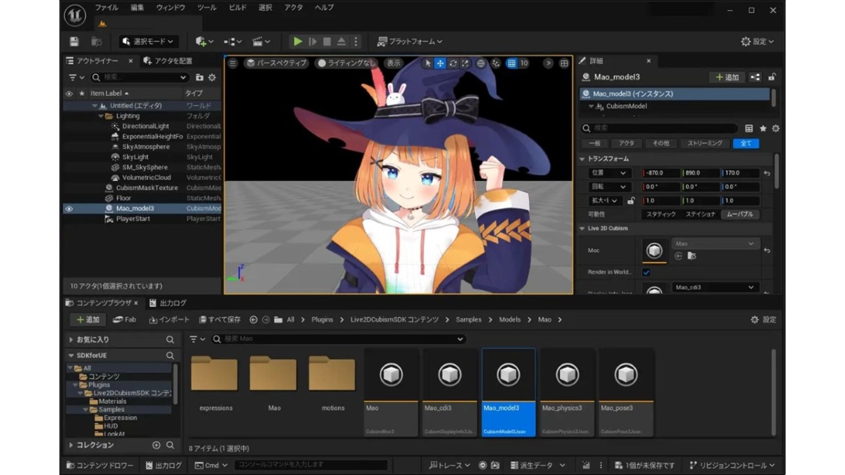Collapse the Transform (トランスフォーム) section
The width and height of the screenshot is (845, 475).
(582, 159)
